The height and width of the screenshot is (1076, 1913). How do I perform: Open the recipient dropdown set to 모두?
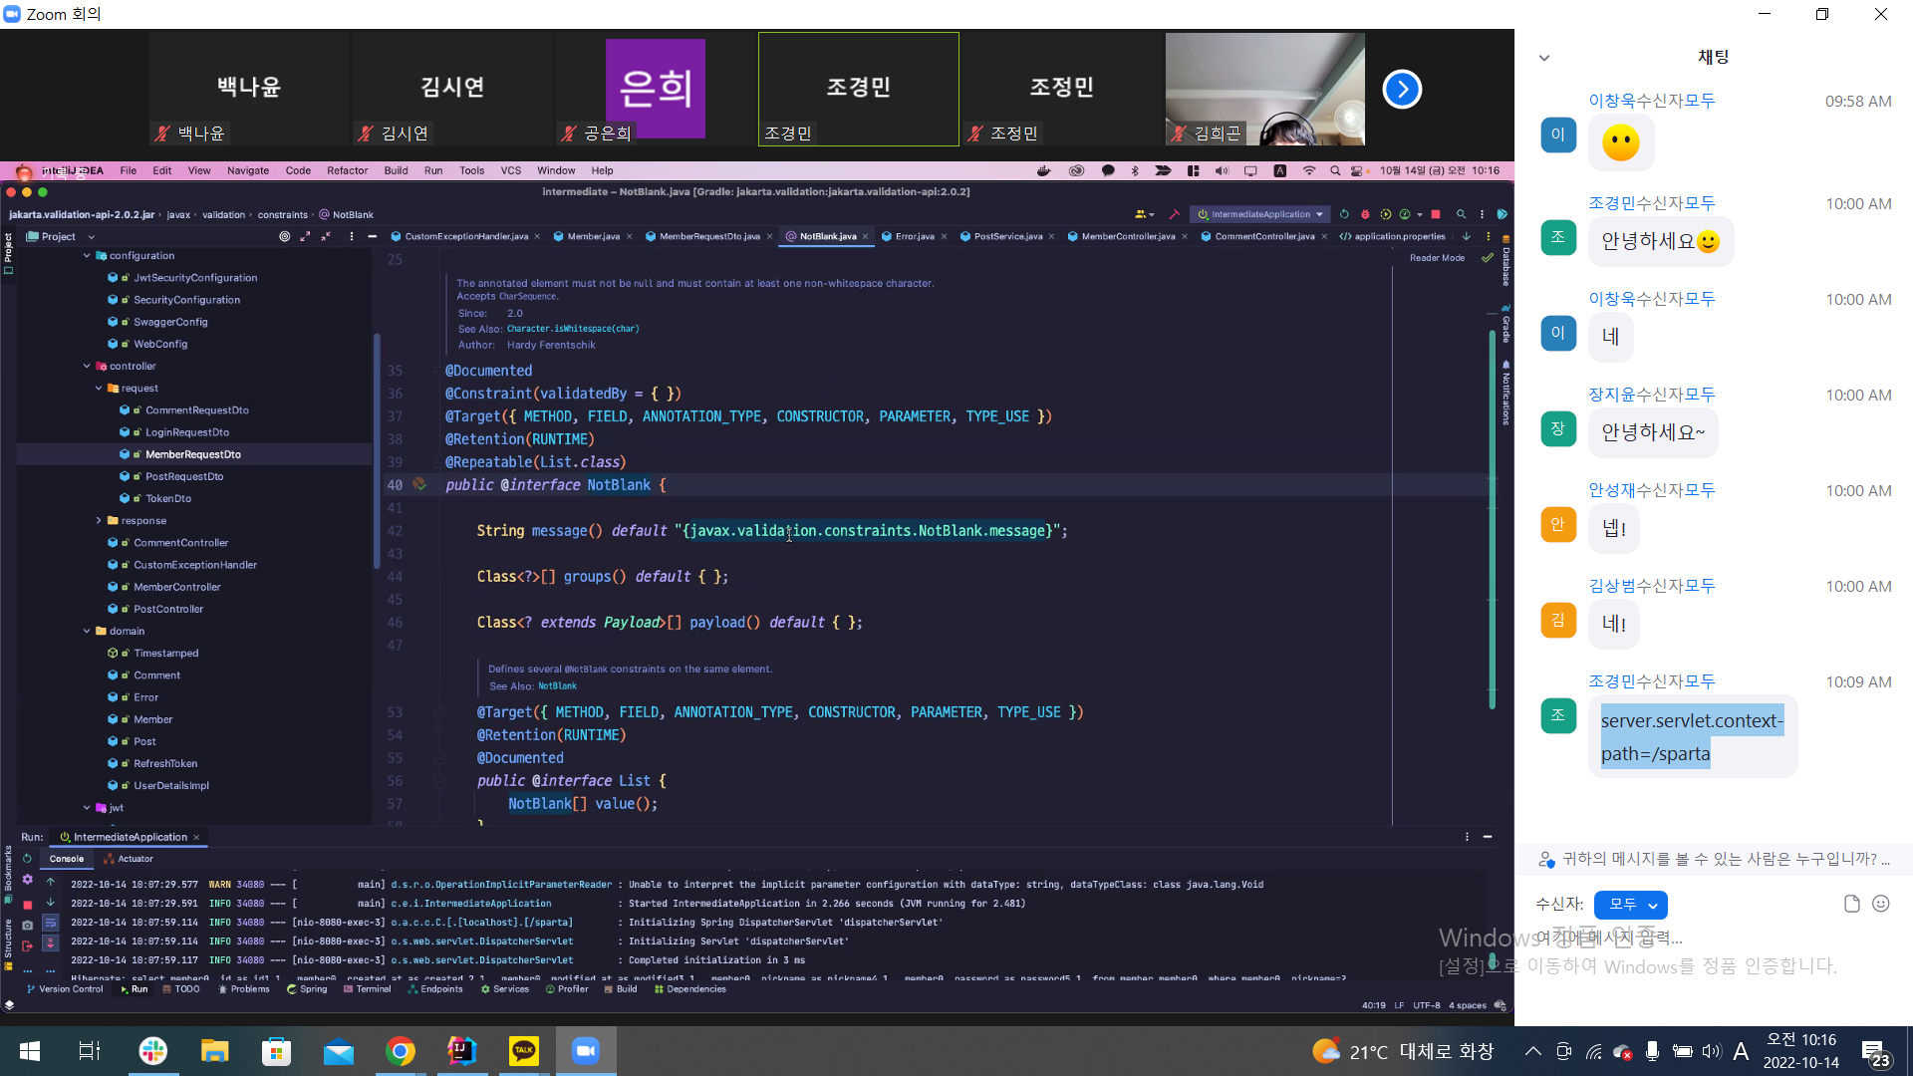[x=1630, y=905]
